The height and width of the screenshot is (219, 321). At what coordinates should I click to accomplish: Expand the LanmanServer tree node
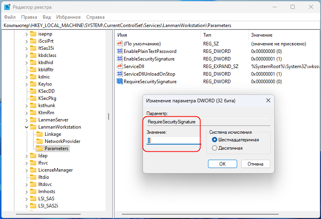click(x=26, y=120)
